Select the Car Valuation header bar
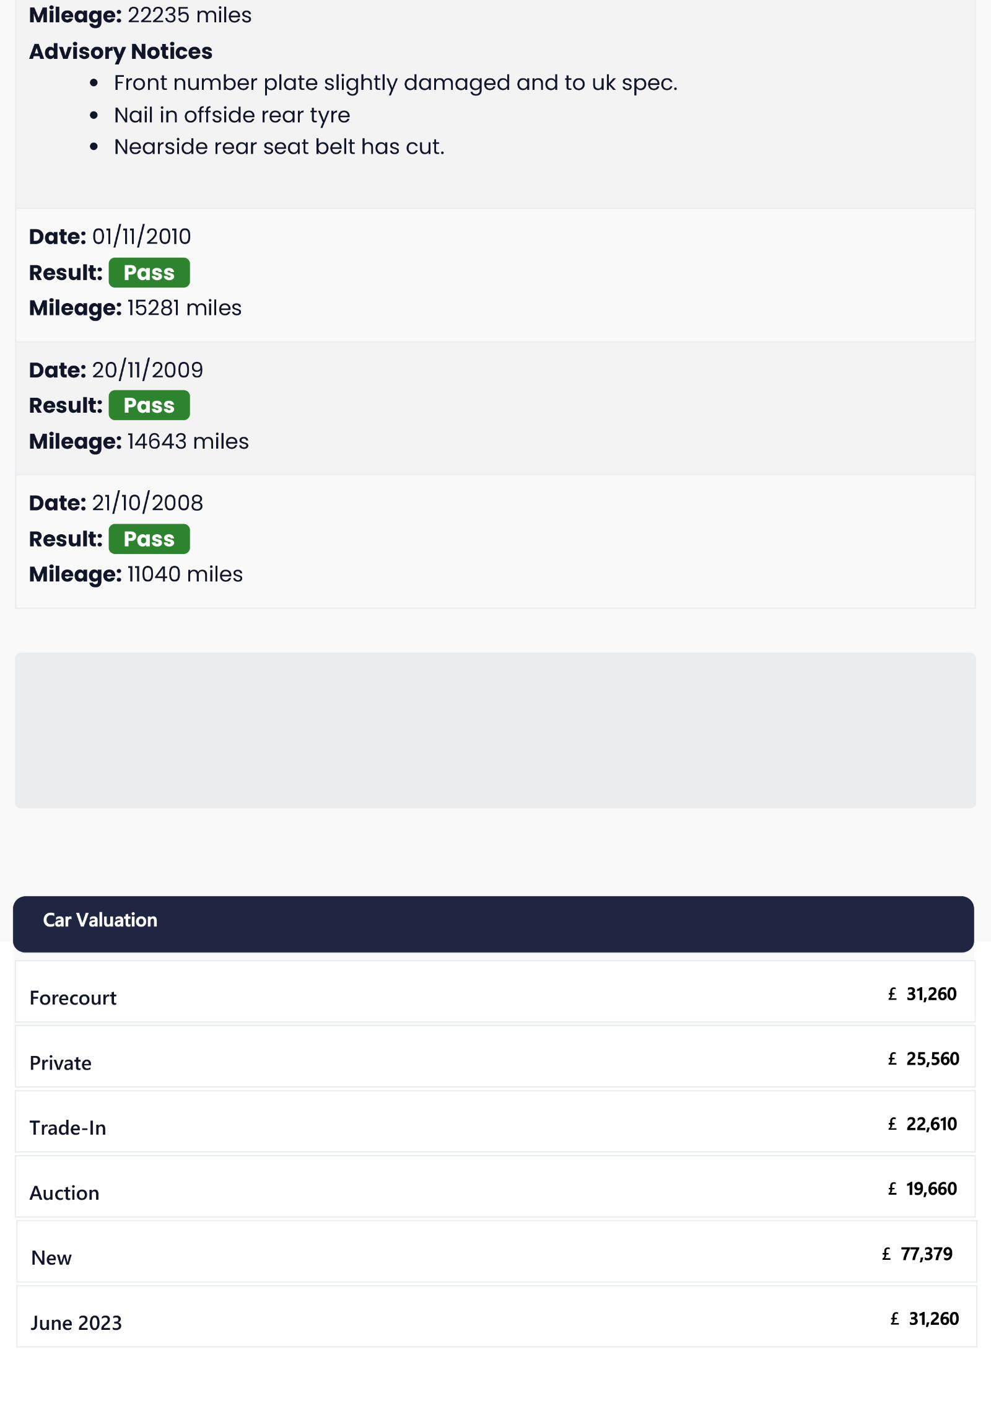This screenshot has width=991, height=1403. point(493,924)
